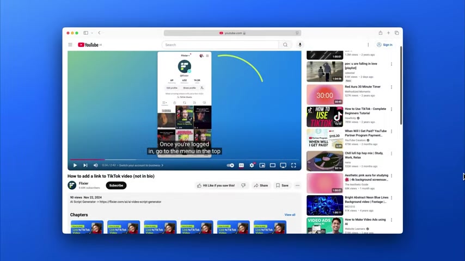
Task: Open the Chill lofi hip hop mix thumbnail
Action: (x=325, y=161)
